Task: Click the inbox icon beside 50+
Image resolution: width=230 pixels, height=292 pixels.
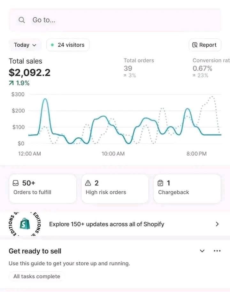Action: (16, 183)
